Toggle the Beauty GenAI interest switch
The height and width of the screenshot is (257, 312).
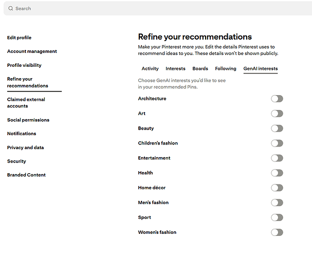click(277, 128)
